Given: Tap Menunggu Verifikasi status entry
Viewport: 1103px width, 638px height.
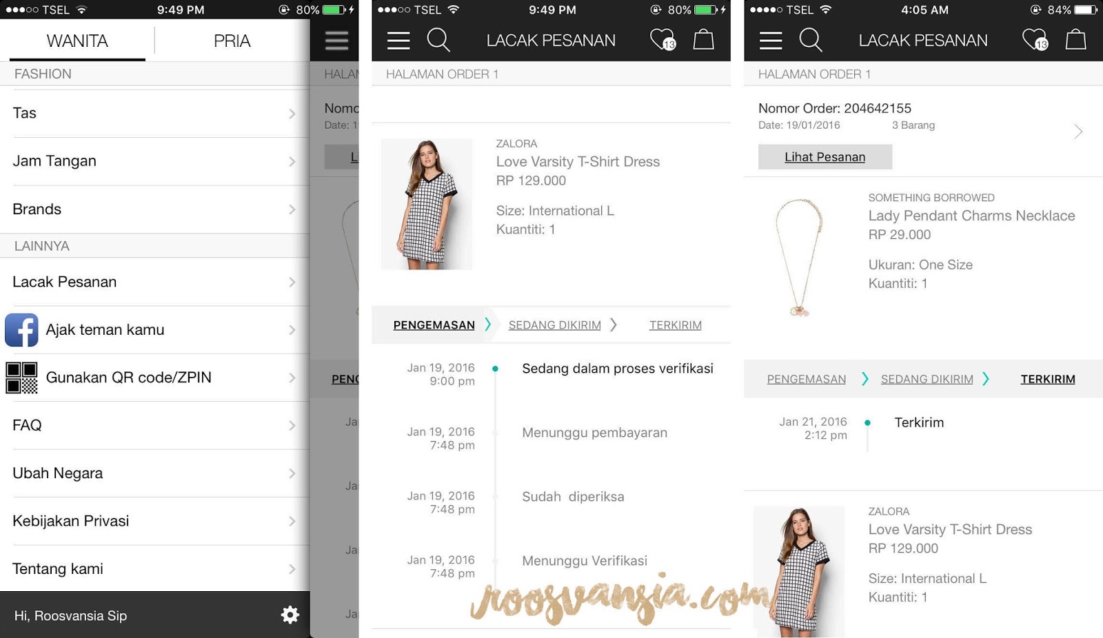Looking at the screenshot, I should 585,561.
